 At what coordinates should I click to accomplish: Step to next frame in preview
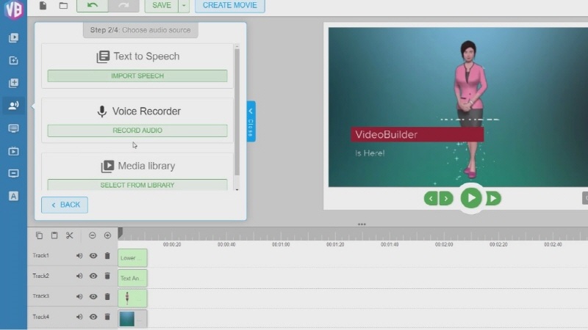[x=446, y=199]
